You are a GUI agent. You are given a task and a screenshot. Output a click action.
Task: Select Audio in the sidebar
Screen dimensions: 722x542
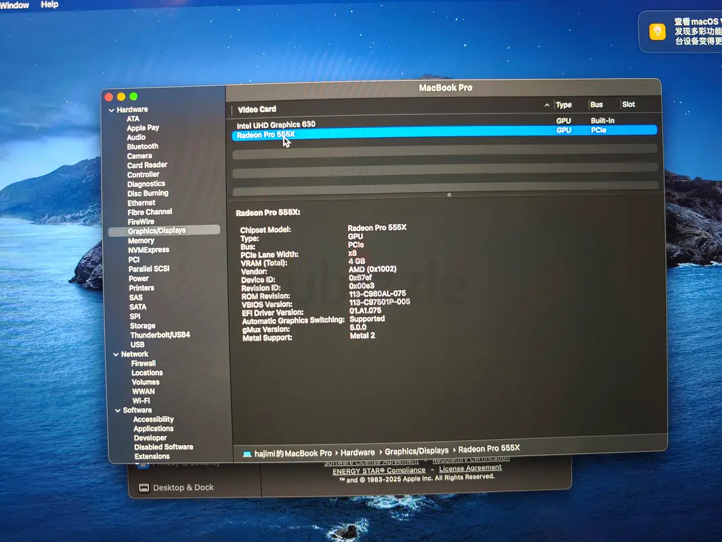[x=136, y=138]
